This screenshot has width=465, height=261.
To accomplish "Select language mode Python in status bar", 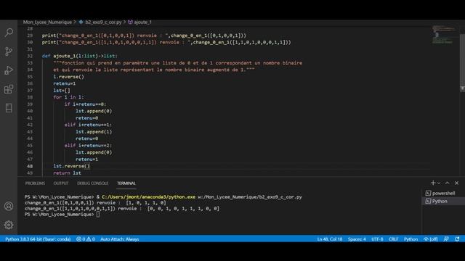I will click(411, 239).
